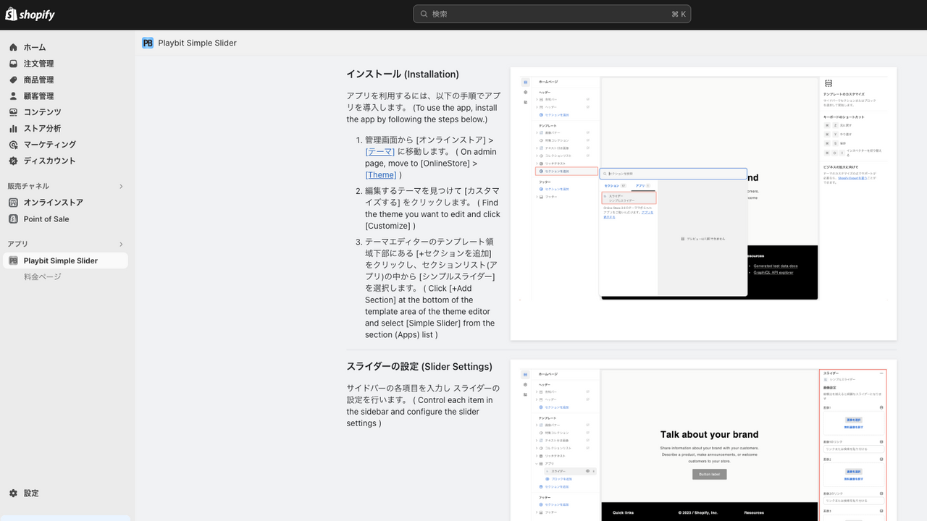This screenshot has height=521, width=927.
Task: Select Playbit Simple Slider in sidebar
Action: (x=65, y=260)
